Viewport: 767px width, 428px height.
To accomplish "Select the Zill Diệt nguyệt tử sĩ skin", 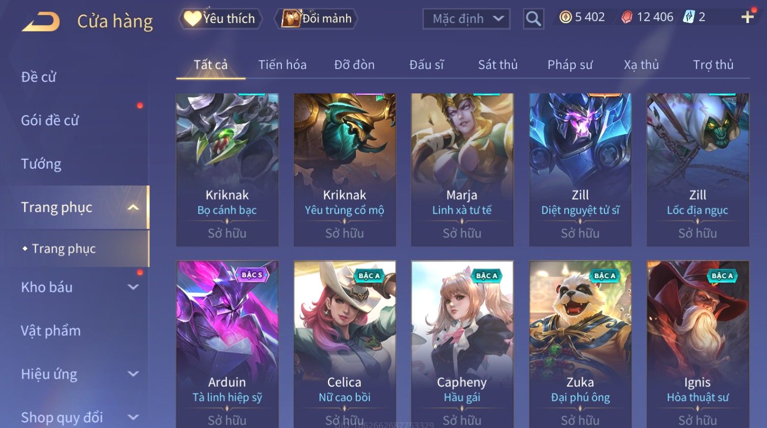I will pos(580,170).
